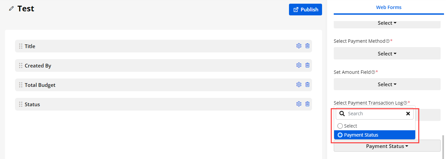This screenshot has height=159, width=446.
Task: Focus the Search input in dropdown
Action: pyautogui.click(x=374, y=114)
